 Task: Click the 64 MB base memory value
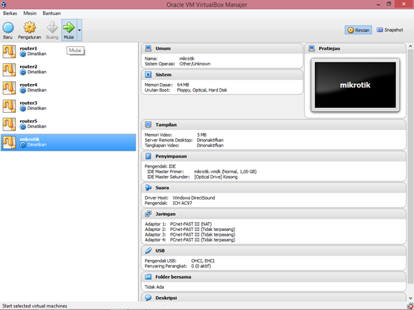coord(183,85)
